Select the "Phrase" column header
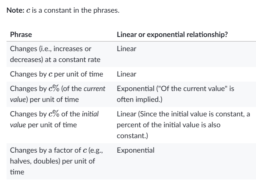 pos(21,35)
